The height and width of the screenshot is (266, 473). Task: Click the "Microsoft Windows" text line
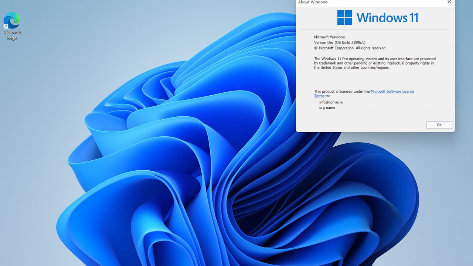(329, 37)
